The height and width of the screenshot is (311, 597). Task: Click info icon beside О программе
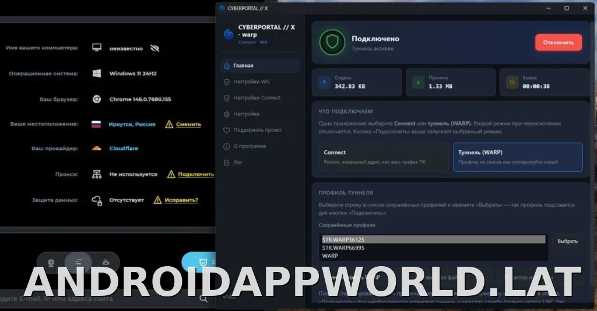point(227,146)
